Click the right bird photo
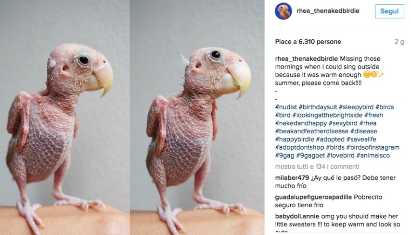 click(197, 117)
